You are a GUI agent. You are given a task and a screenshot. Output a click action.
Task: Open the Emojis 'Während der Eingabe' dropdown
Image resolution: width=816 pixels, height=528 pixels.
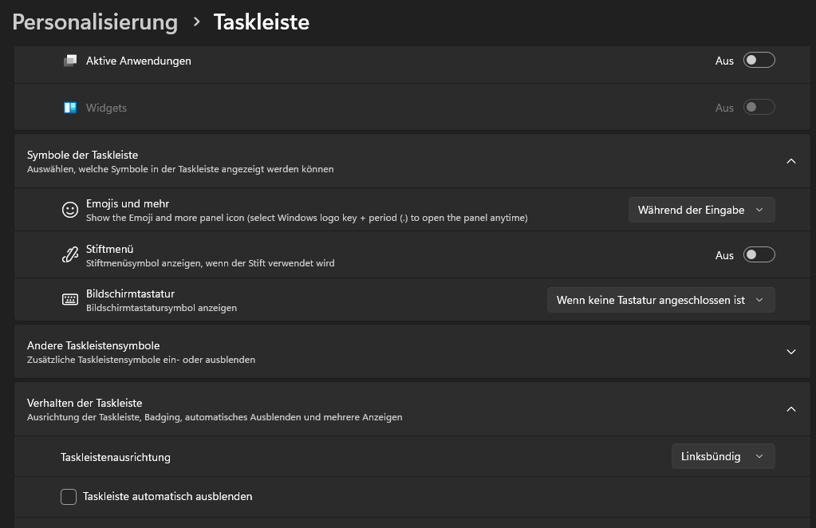coord(701,210)
